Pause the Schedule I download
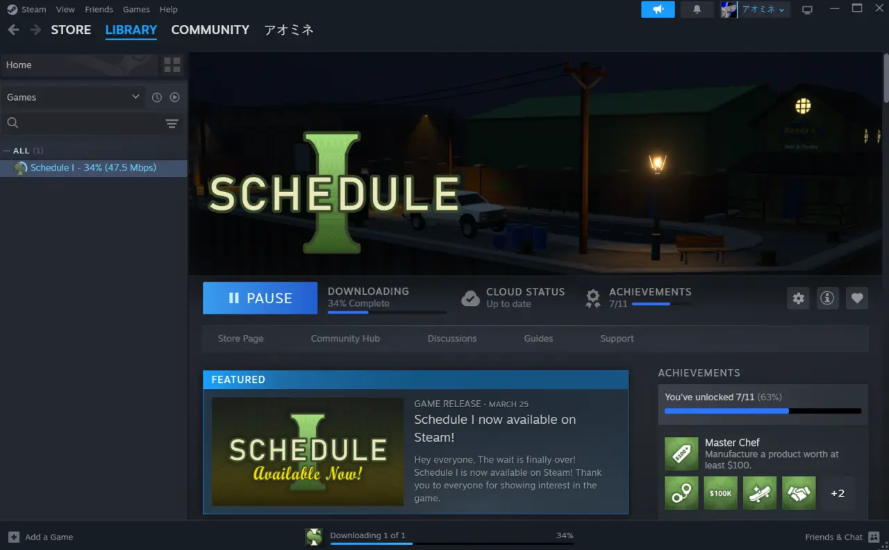Image resolution: width=889 pixels, height=550 pixels. coord(260,298)
